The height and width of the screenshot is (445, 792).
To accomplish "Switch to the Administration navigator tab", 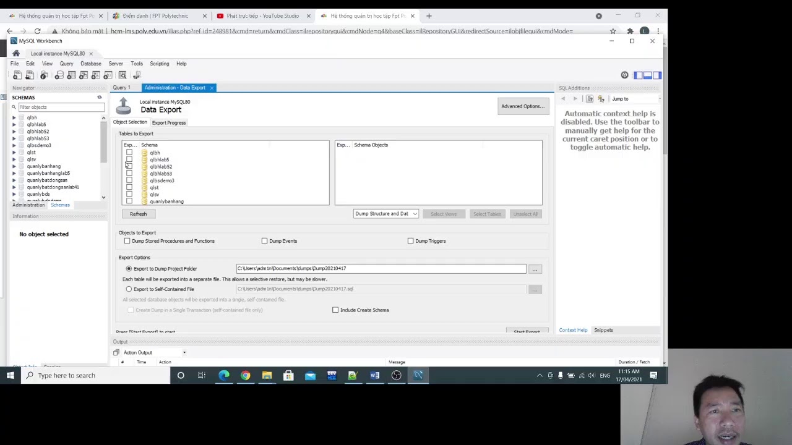I will pos(29,205).
